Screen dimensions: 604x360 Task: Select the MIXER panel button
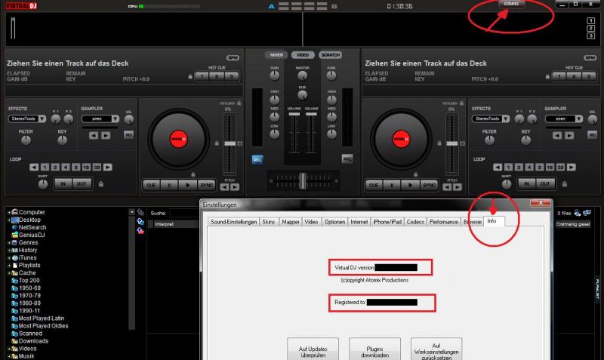click(x=276, y=55)
